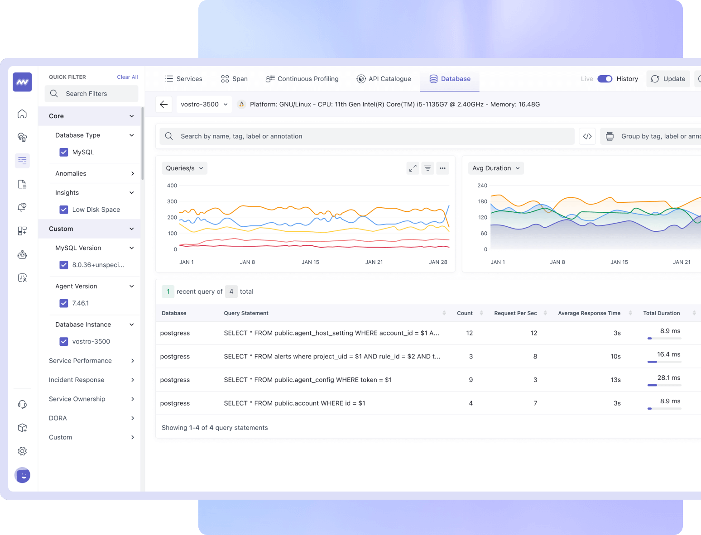Open the support headset icon
This screenshot has width=701, height=535.
click(x=22, y=404)
